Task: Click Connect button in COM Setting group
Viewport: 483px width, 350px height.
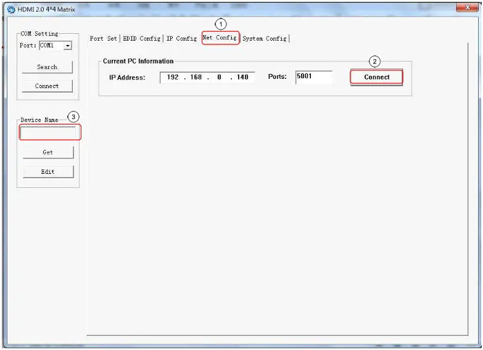Action: [47, 86]
